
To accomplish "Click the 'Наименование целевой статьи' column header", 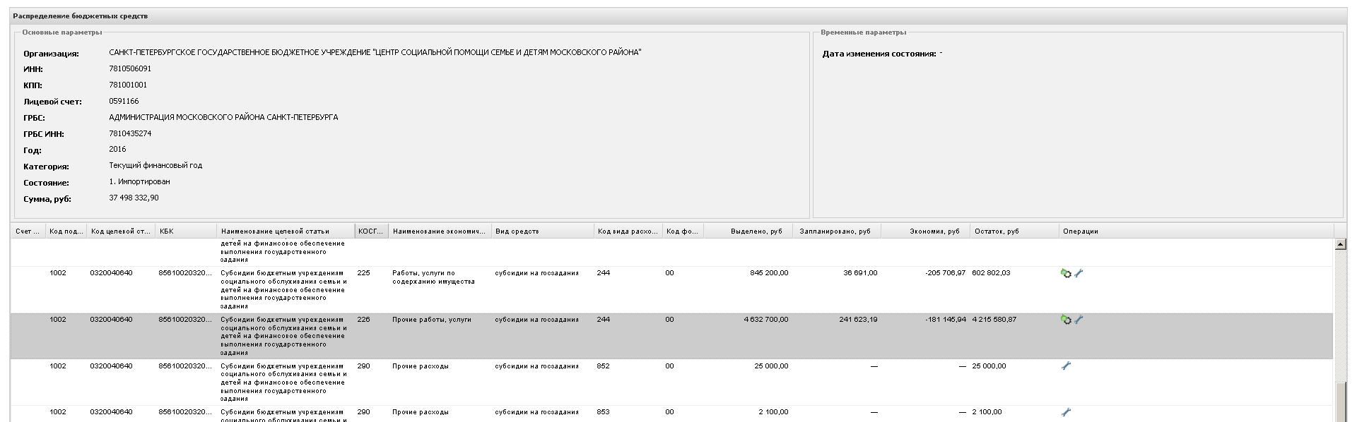I will click(x=286, y=231).
